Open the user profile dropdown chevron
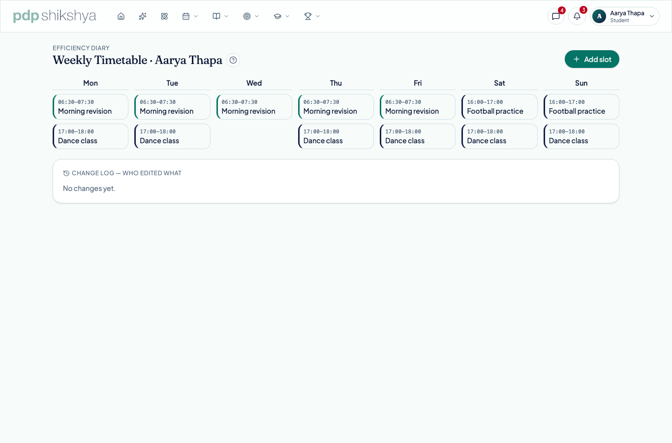Viewport: 672px width, 443px height. coord(652,16)
